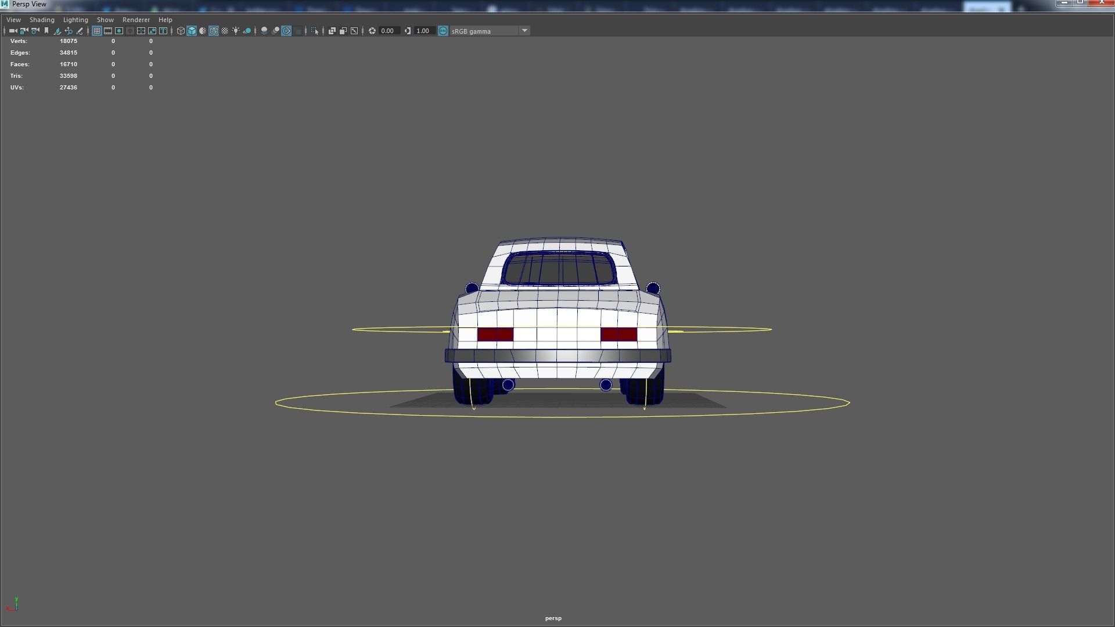This screenshot has width=1115, height=627.
Task: Toggle 2D Pan/Zoom icon
Action: point(69,31)
